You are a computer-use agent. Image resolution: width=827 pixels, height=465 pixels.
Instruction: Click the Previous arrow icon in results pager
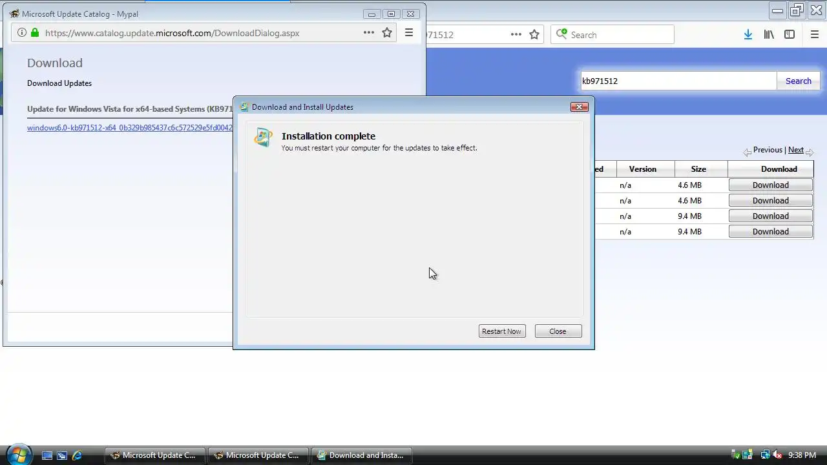tap(748, 152)
